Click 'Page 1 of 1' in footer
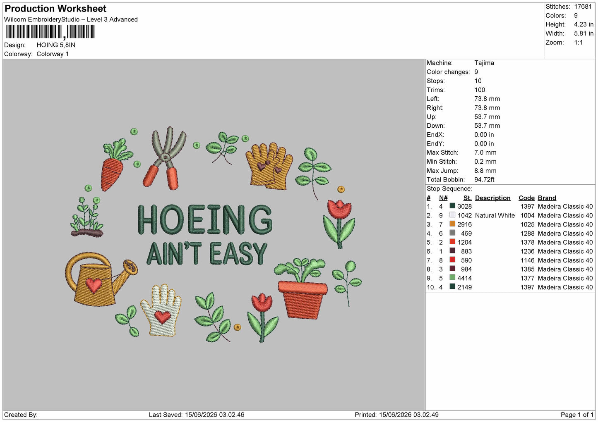Screen dimensions: 598x422 tap(577, 415)
